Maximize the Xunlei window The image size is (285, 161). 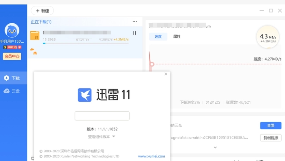coord(271,11)
